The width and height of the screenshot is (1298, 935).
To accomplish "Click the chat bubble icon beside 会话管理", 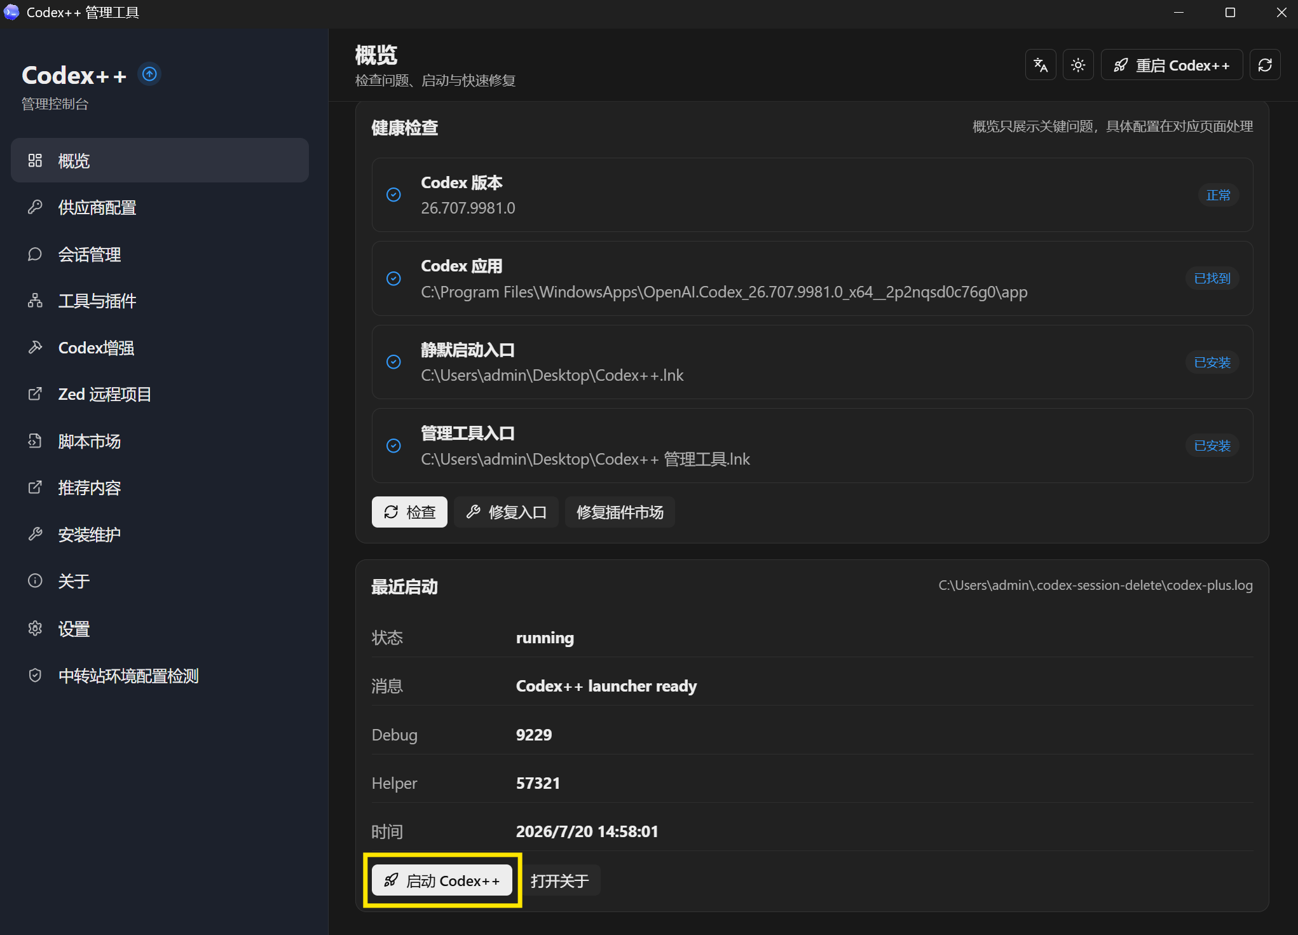I will click(35, 254).
